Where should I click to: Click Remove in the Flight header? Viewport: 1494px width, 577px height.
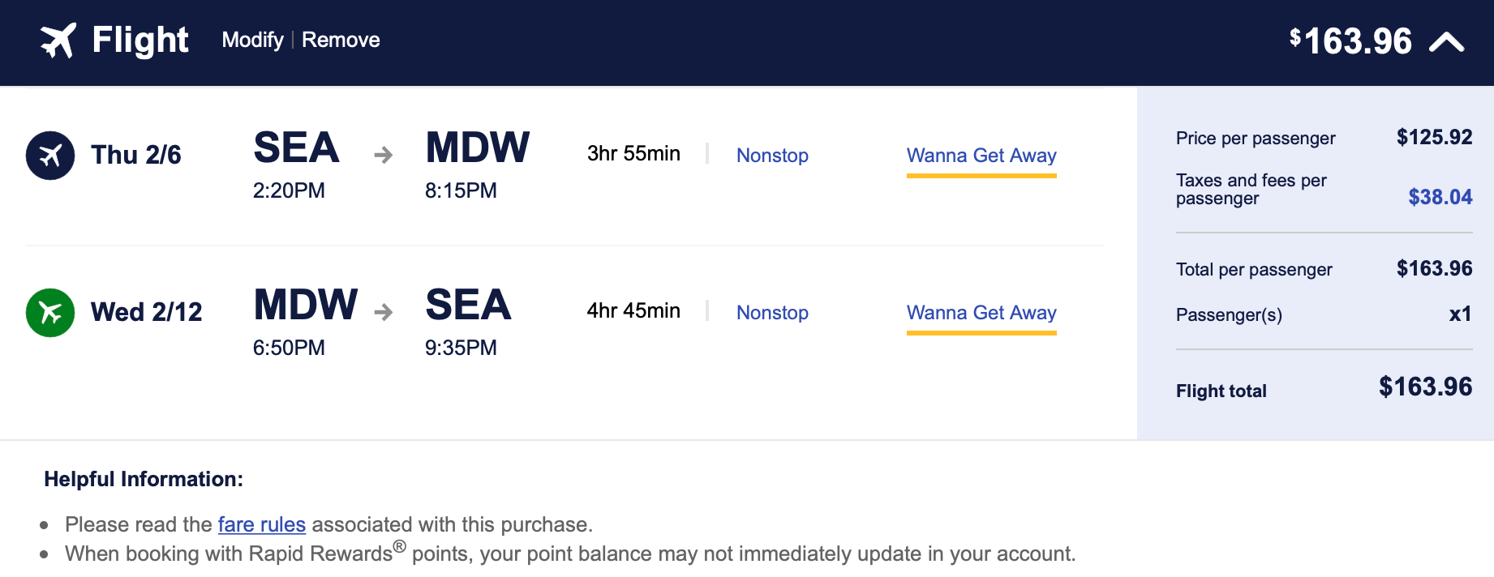(341, 40)
